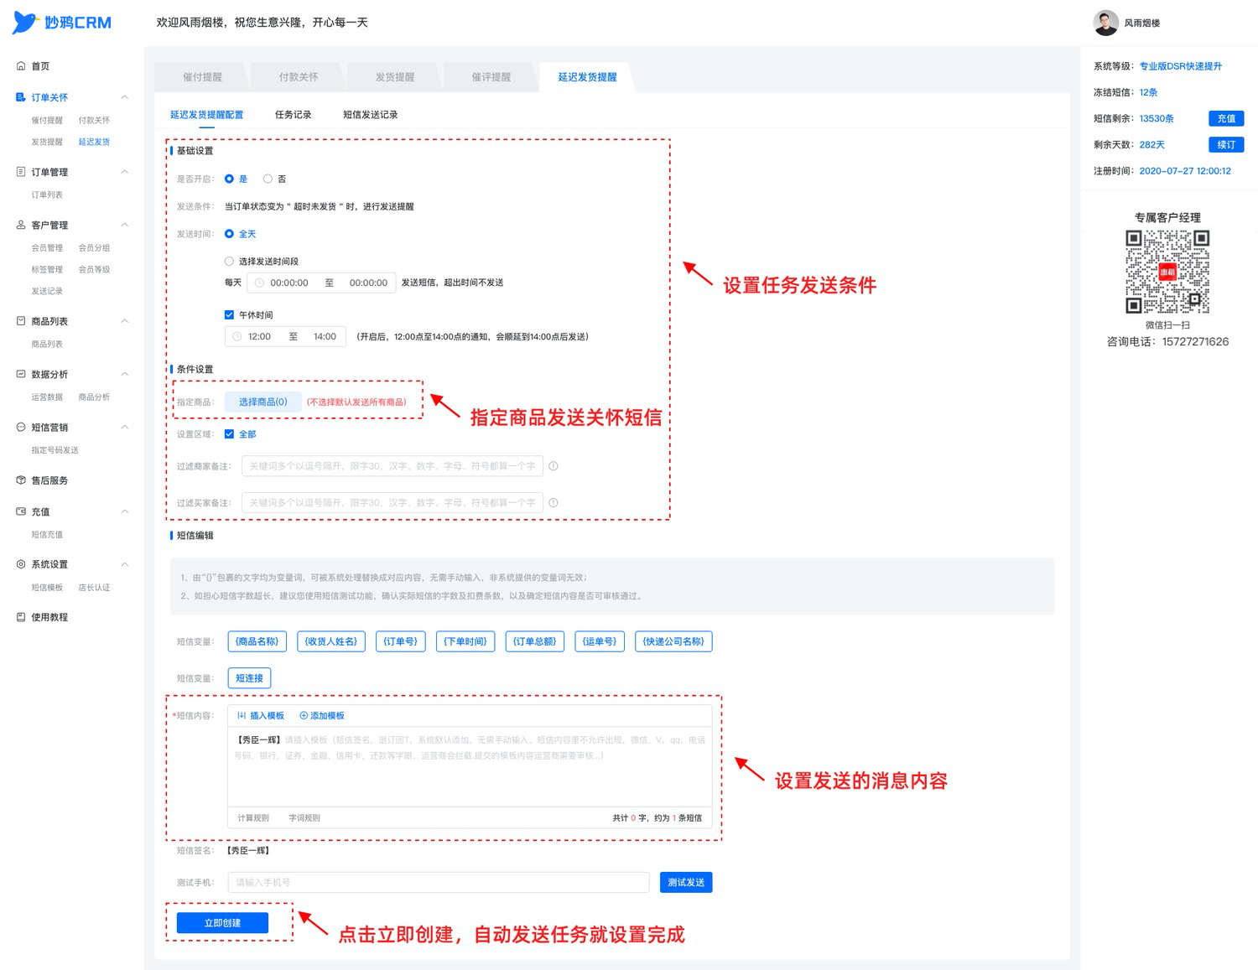The width and height of the screenshot is (1258, 970).
Task: Click the 客户管理 person icon
Action: (x=21, y=225)
